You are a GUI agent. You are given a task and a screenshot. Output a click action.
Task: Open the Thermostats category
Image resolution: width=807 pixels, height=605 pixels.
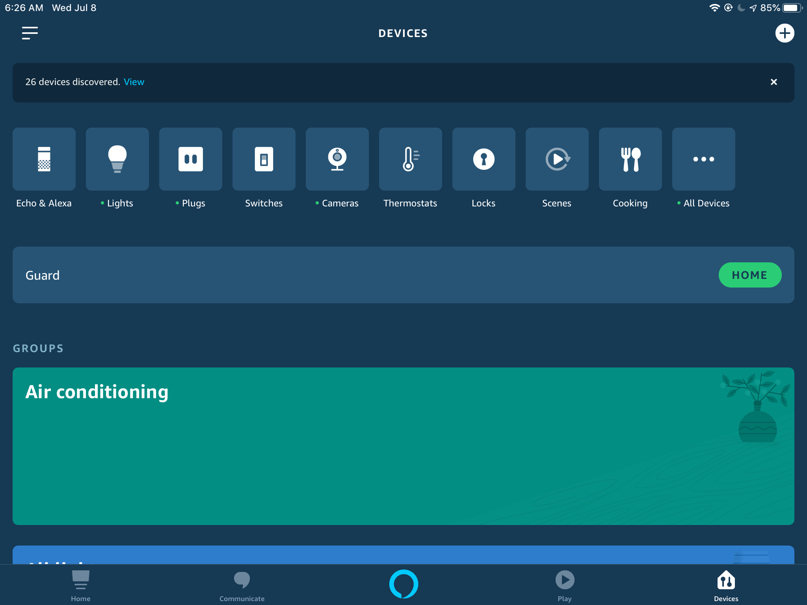click(x=411, y=159)
